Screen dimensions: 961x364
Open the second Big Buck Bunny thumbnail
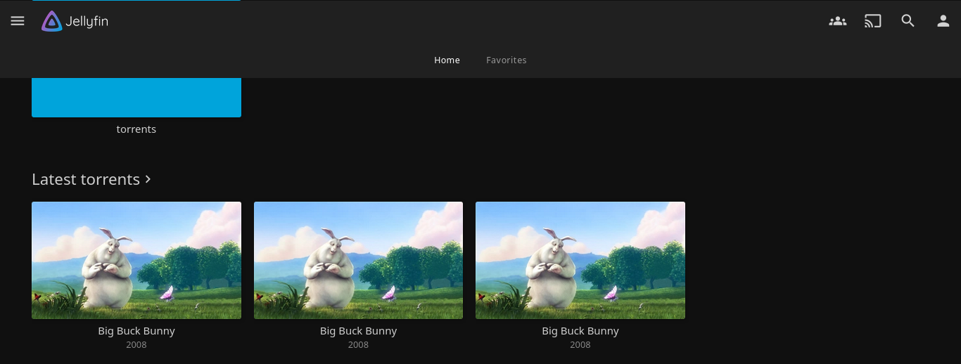click(358, 260)
